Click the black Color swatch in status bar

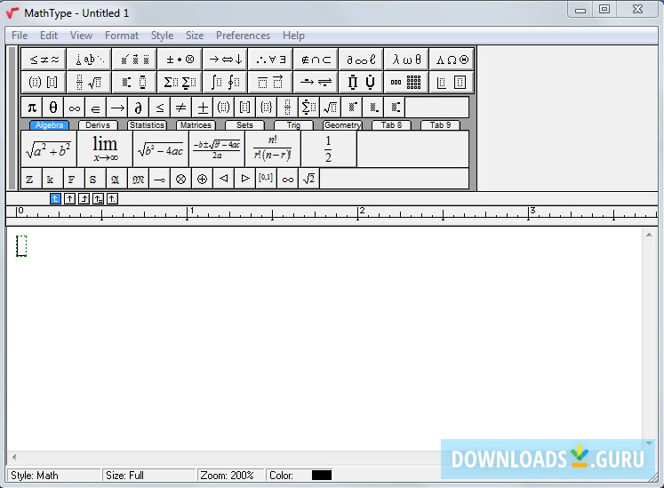(322, 476)
